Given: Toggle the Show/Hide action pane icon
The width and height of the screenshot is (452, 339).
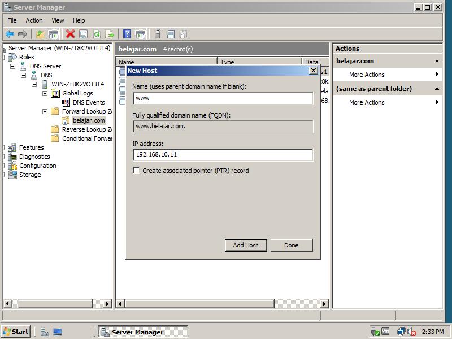Looking at the screenshot, I should tap(140, 34).
